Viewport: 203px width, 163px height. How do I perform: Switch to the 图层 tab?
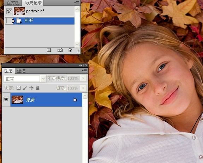[8, 71]
